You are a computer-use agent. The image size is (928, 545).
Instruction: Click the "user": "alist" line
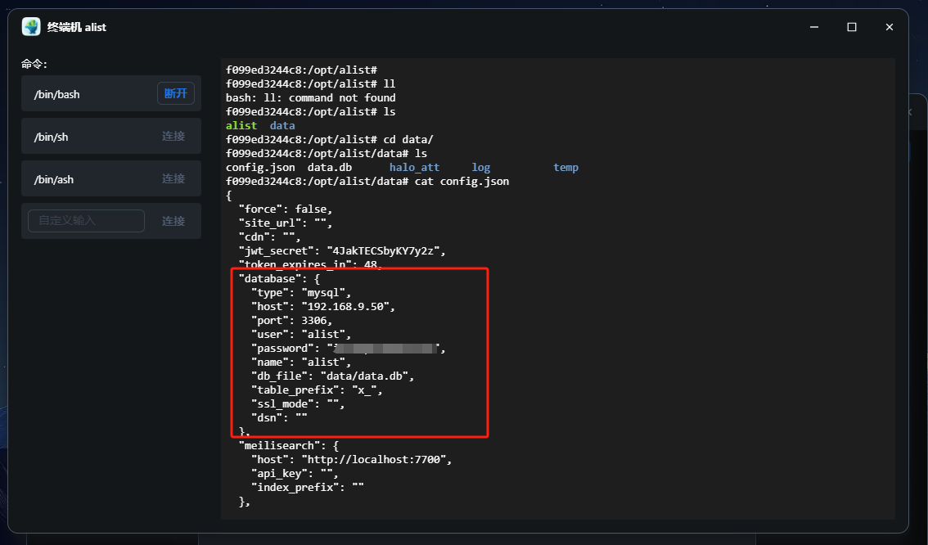click(301, 335)
